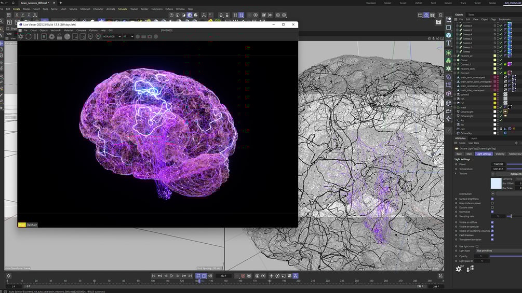Restart render with the refresh icon
This screenshot has width=522, height=293.
tap(29, 36)
